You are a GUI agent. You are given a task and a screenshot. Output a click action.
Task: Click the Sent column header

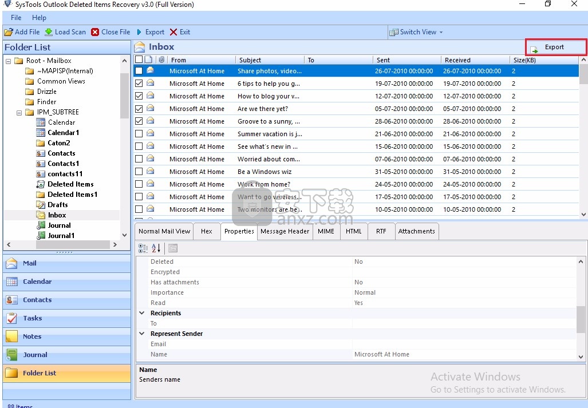coord(407,60)
